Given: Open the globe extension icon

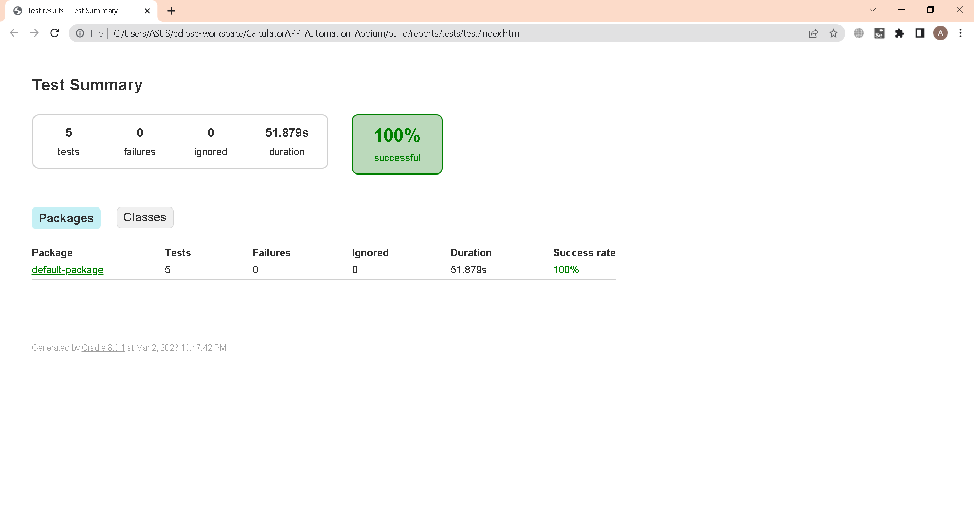Looking at the screenshot, I should tap(859, 33).
